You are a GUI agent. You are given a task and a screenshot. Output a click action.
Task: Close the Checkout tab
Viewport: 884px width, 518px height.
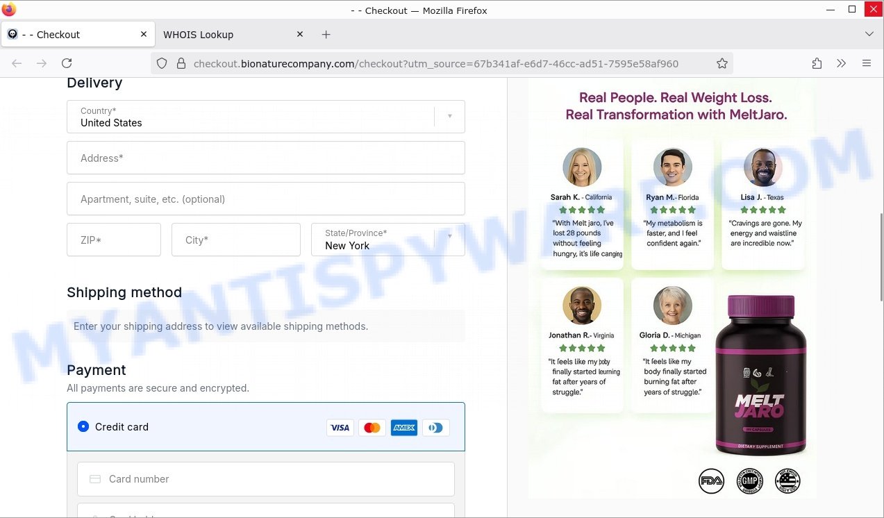coord(144,34)
